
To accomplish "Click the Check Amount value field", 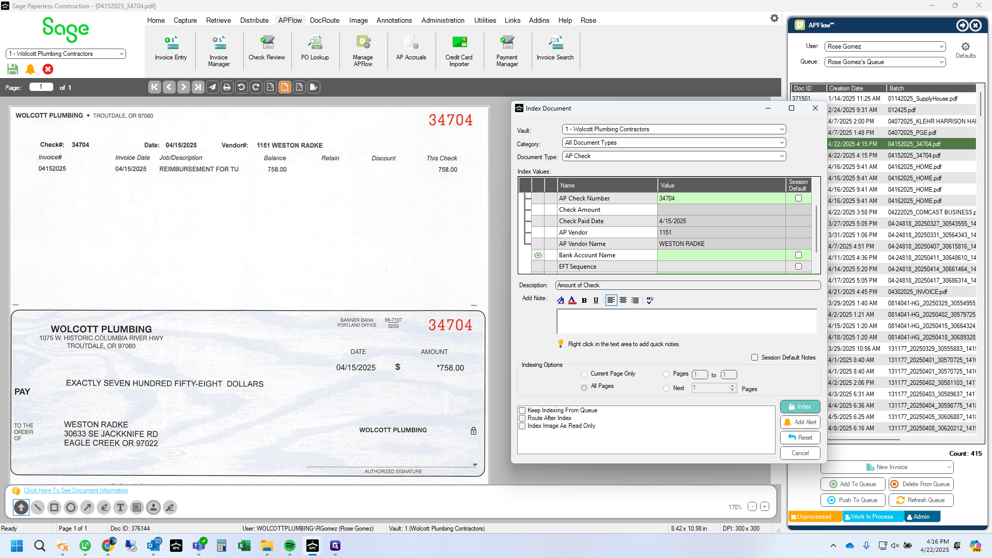I will [721, 210].
